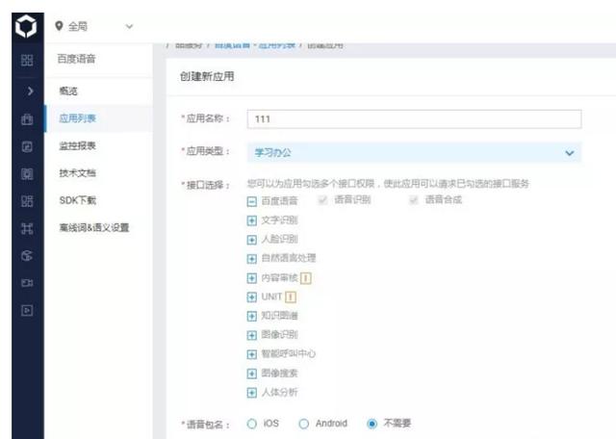The image size is (616, 439).
Task: Open 技术文档 in the side menu
Action: tap(77, 173)
